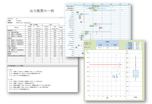Click the 冠動脈 header in summary table
The height and width of the screenshot is (104, 152).
[107, 42]
